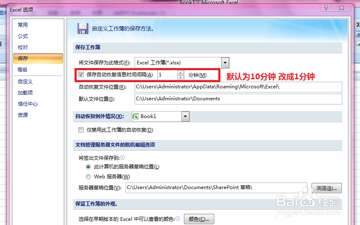Click the Excel 工作簿(*.xlsx) format field
The height and width of the screenshot is (225, 360).
click(x=178, y=63)
